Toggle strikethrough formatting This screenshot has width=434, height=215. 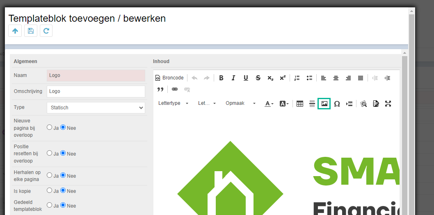(x=258, y=78)
